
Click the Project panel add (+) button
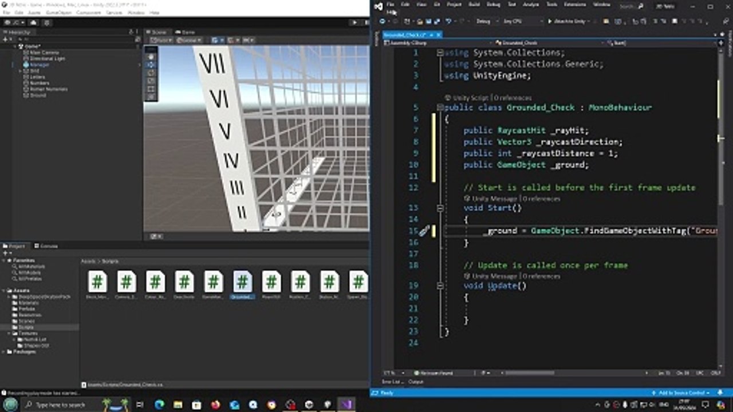tap(6, 252)
